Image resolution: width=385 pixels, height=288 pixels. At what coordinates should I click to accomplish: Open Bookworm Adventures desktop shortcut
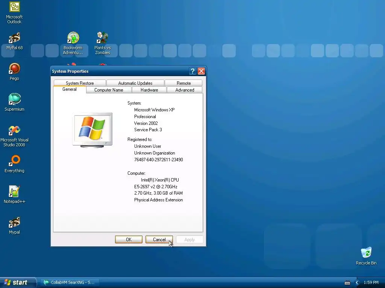(x=73, y=43)
